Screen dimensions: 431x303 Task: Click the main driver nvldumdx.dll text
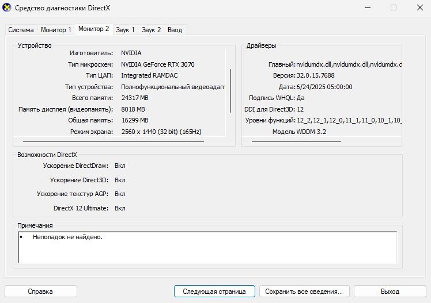pos(349,64)
